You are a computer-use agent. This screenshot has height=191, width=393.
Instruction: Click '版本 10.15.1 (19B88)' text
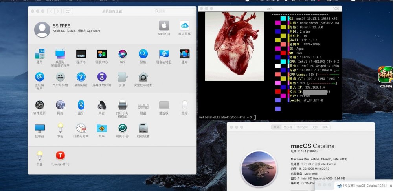[x=304, y=151]
